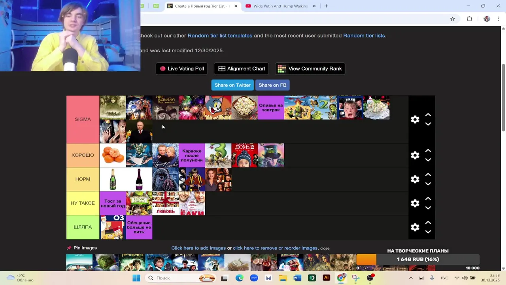Open settings gear for the ХОРОШО row

[x=415, y=156]
